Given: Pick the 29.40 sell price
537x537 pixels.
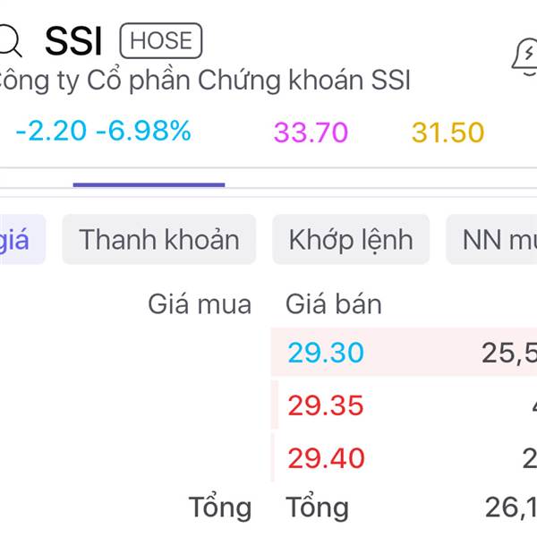Looking at the screenshot, I should click(326, 458).
